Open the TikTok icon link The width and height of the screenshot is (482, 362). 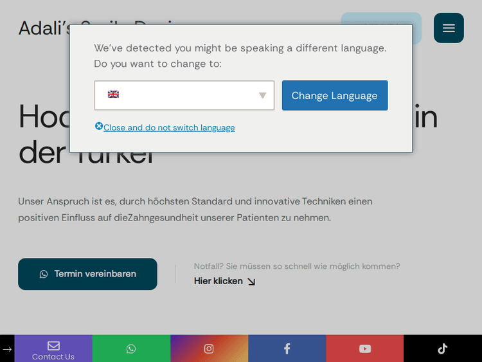[x=443, y=348]
